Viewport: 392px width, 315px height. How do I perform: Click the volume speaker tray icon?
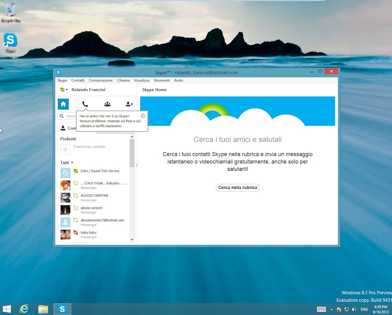(x=354, y=309)
